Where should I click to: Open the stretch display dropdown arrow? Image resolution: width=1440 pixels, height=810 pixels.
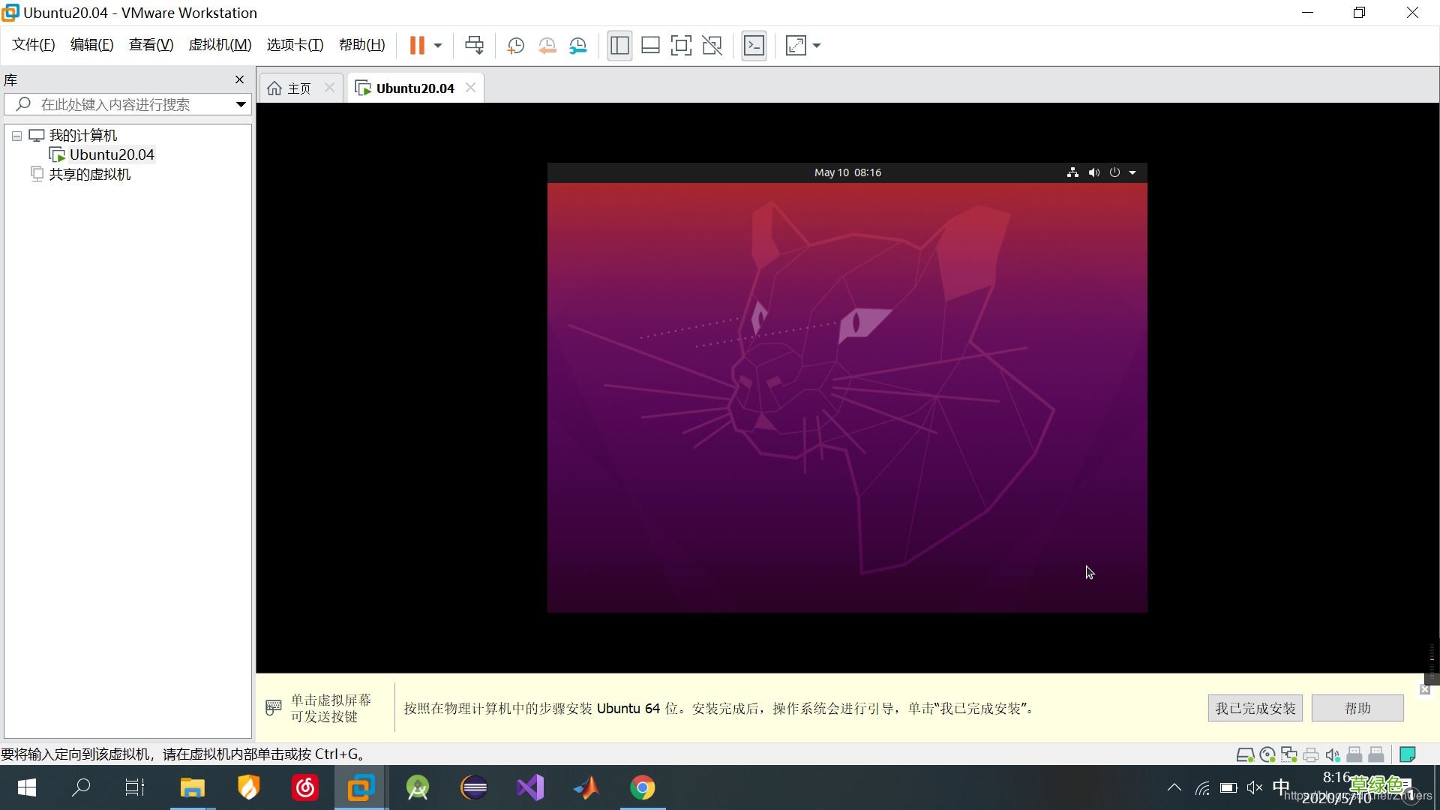[817, 46]
